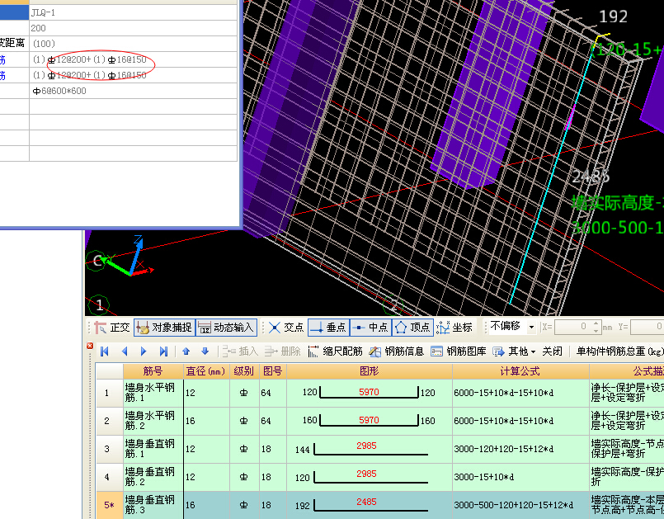Open 其他 dropdown menu
Viewport: 664px width, 519px height.
(514, 352)
